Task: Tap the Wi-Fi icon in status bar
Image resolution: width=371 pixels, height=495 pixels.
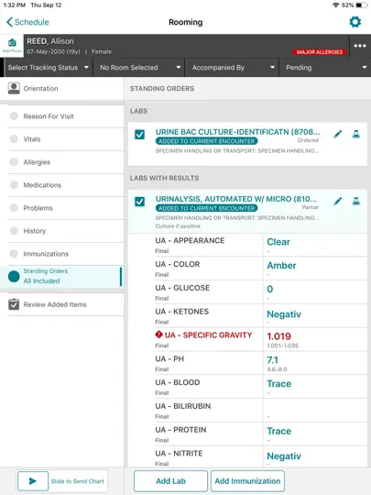Action: coord(336,5)
